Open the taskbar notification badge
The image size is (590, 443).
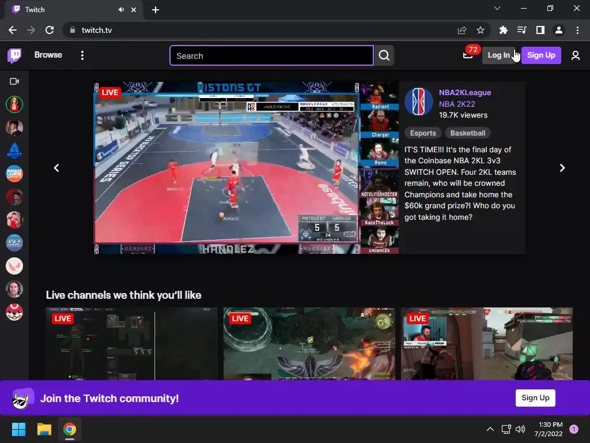pos(574,429)
